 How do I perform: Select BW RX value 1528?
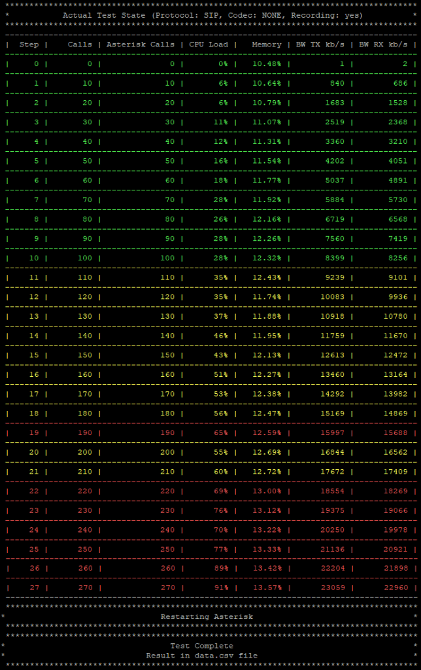[x=398, y=103]
